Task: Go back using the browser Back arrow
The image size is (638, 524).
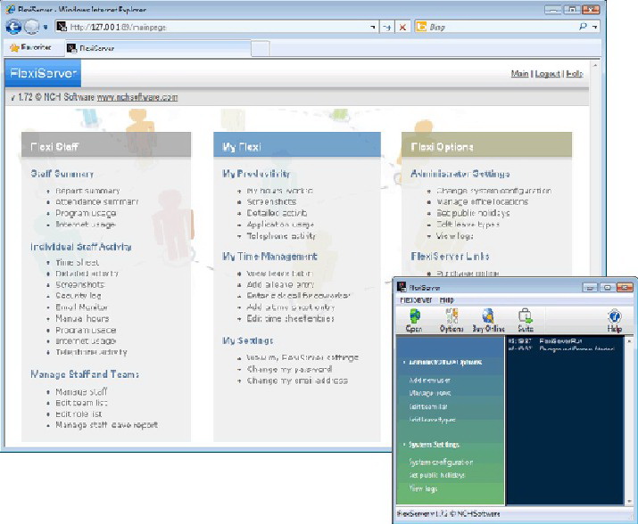Action: 13,27
